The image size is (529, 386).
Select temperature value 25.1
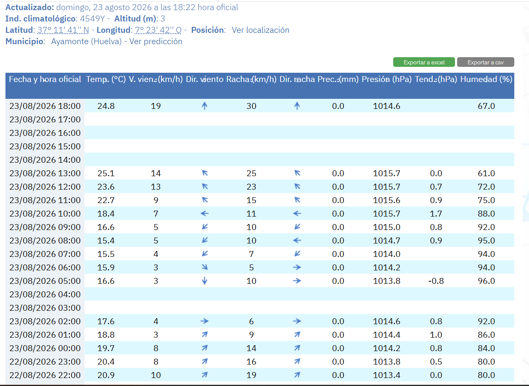[x=106, y=173]
